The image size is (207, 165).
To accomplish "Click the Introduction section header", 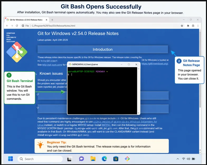I will click(x=103, y=50).
